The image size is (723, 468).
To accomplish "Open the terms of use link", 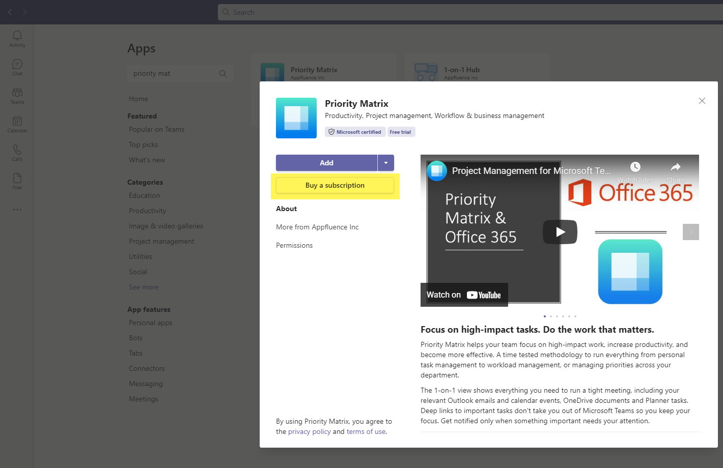I will point(366,431).
